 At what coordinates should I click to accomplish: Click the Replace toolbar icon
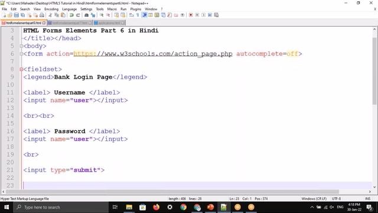93,15
